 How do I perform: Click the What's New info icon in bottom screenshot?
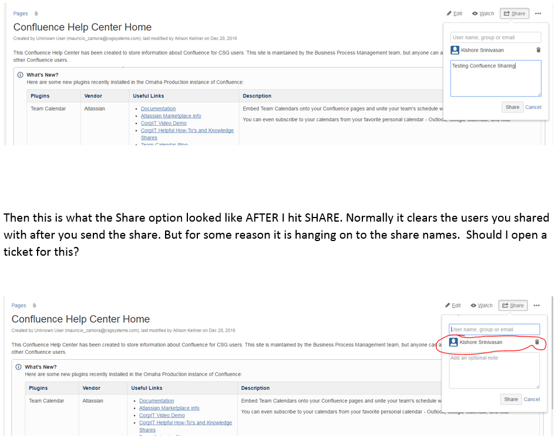(x=18, y=367)
